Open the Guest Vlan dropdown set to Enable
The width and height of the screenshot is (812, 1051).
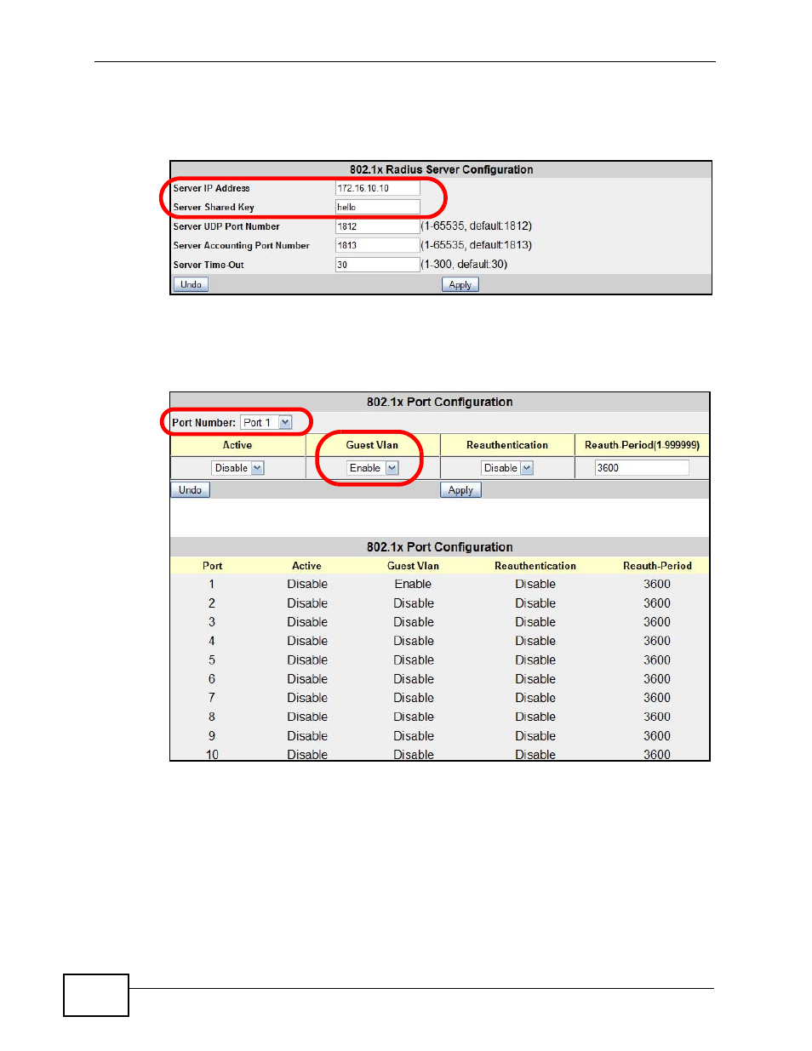(x=372, y=468)
